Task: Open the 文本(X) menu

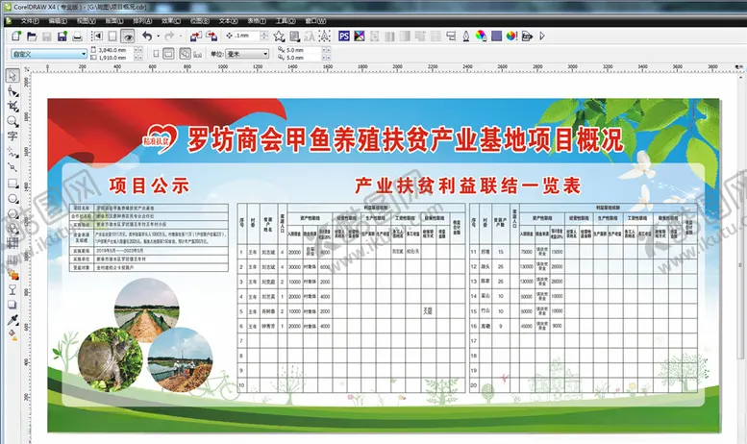Action: pyautogui.click(x=228, y=21)
